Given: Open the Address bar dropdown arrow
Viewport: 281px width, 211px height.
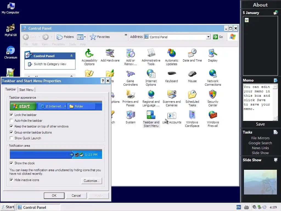Looking at the screenshot, I should coord(208,37).
